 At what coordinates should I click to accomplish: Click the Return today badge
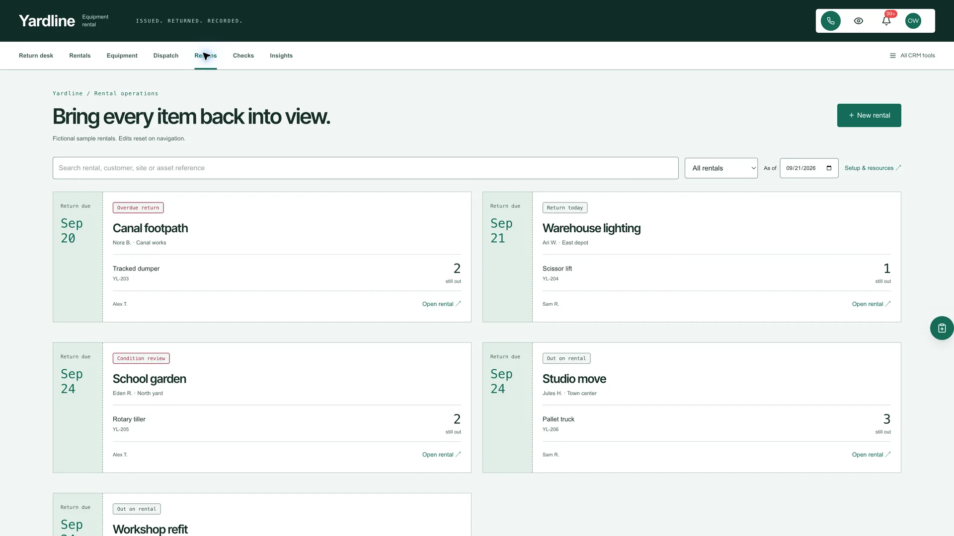[x=565, y=208]
